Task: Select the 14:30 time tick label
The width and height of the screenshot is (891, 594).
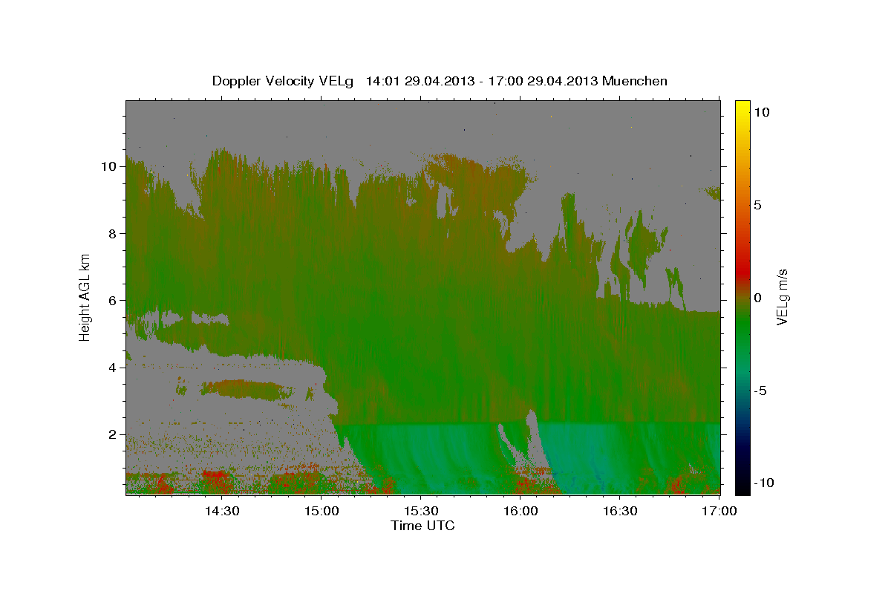Action: click(x=221, y=512)
